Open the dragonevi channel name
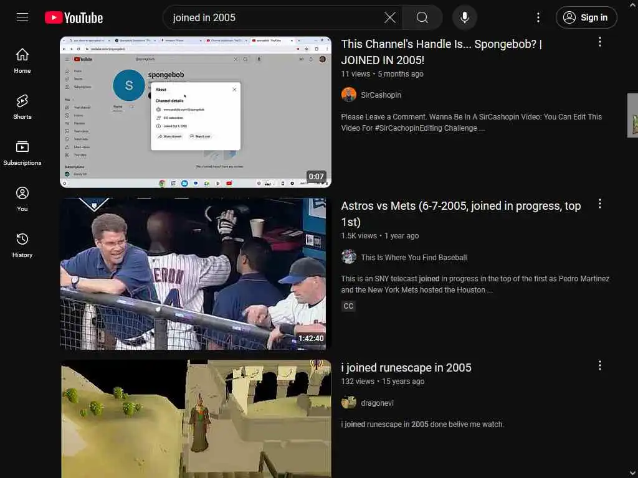This screenshot has height=478, width=638. point(377,403)
